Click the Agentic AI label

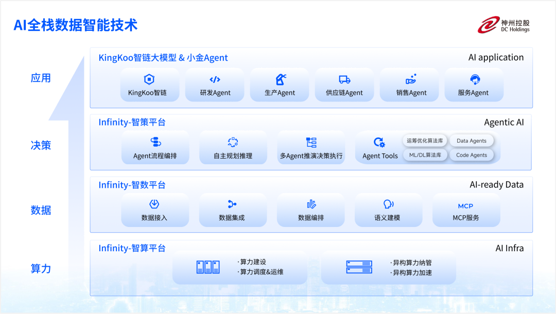504,123
